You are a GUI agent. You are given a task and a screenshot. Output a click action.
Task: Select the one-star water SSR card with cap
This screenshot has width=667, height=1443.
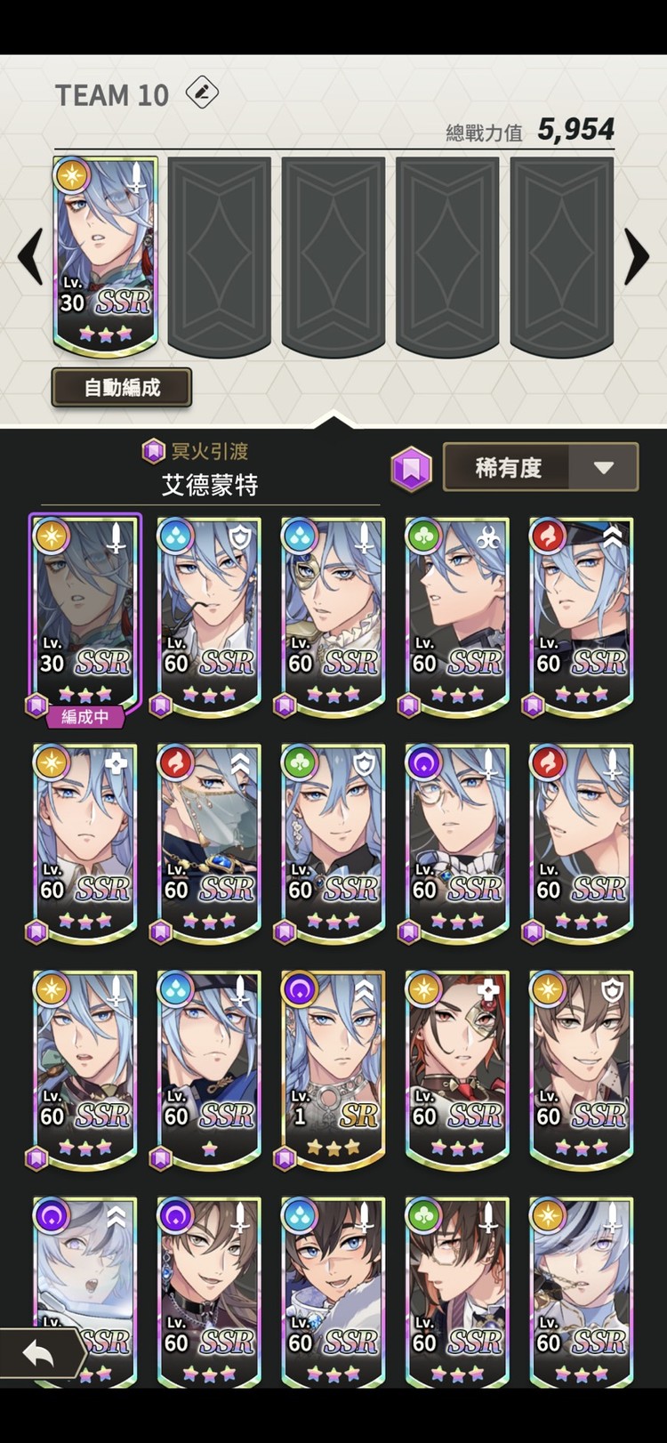[x=209, y=1069]
